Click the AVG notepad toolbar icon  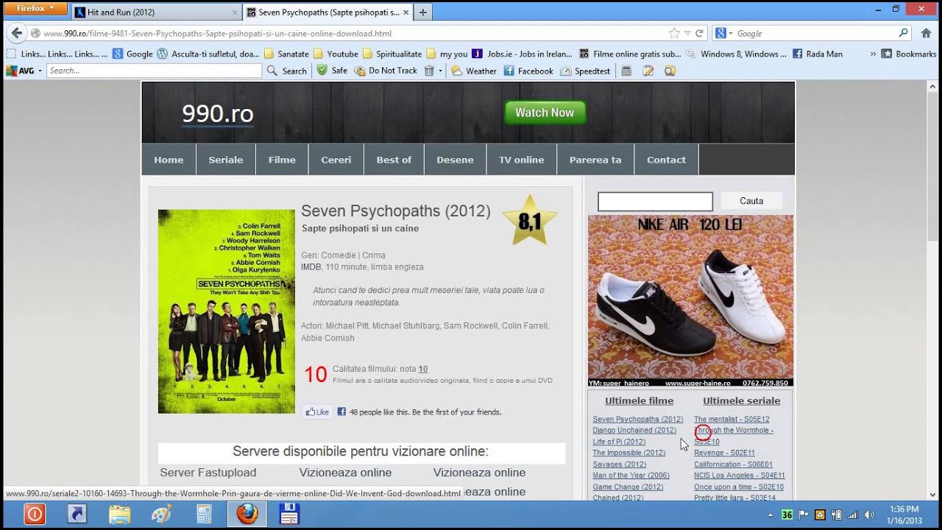(648, 71)
